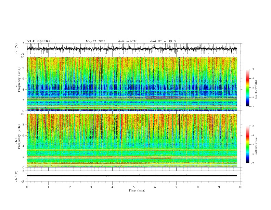Click the ch.2 PSD color bar
This screenshot has height=210, width=271.
(x=247, y=144)
